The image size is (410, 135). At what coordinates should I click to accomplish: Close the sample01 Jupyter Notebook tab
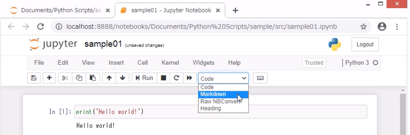click(x=218, y=11)
